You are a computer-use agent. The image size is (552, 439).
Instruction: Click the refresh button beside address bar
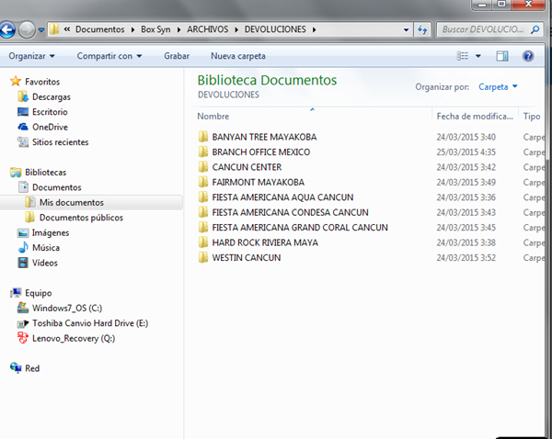[x=422, y=30]
